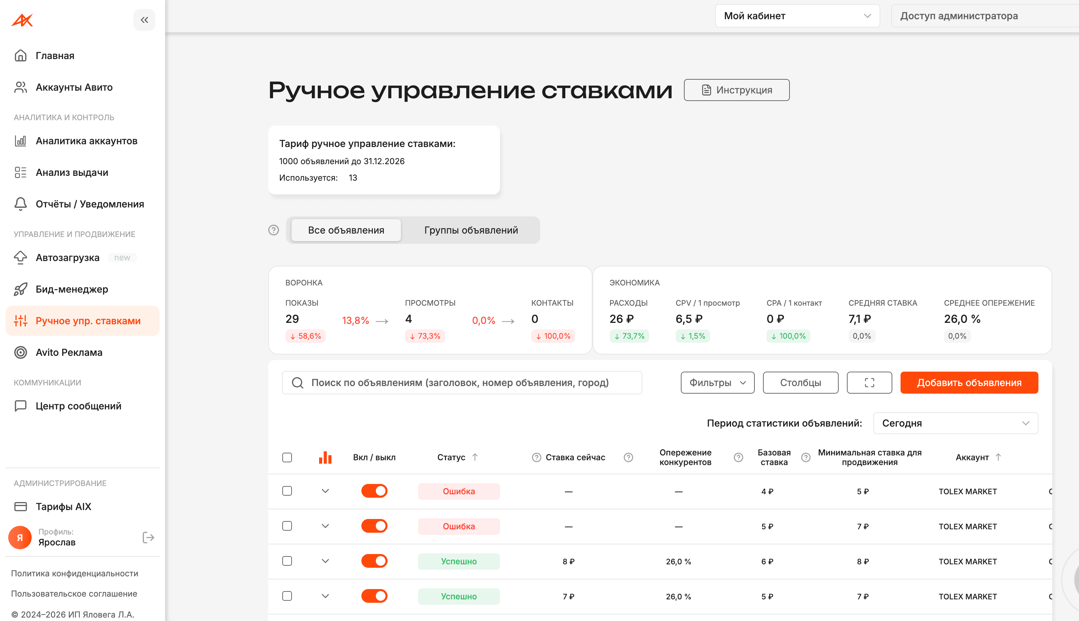This screenshot has width=1079, height=621.
Task: Open Центр сообщений chat icon
Action: point(21,406)
